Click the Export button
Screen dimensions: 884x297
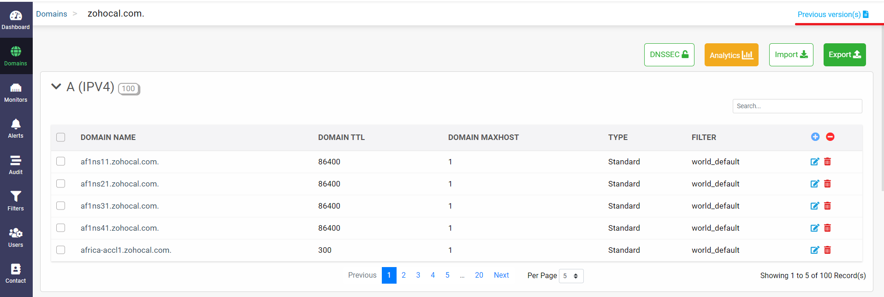tap(844, 55)
